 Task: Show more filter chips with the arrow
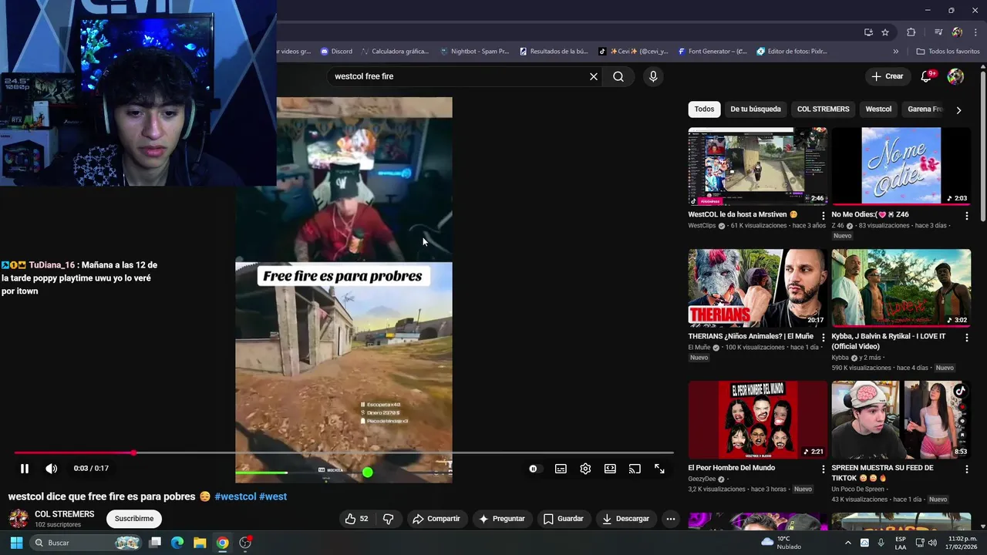(x=958, y=110)
